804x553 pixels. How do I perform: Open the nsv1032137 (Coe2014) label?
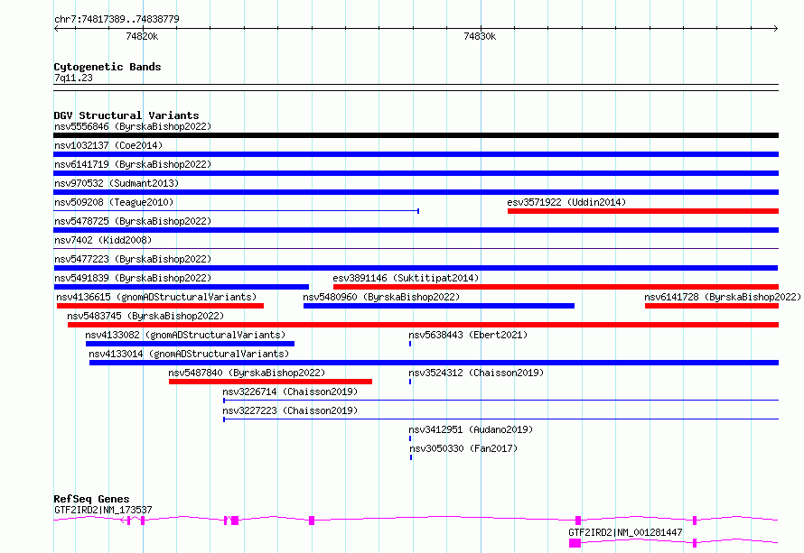[x=108, y=145]
